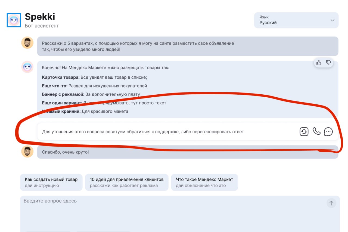Send the question with the arrow button
Screen dimensions: 348x232
(x=331, y=203)
